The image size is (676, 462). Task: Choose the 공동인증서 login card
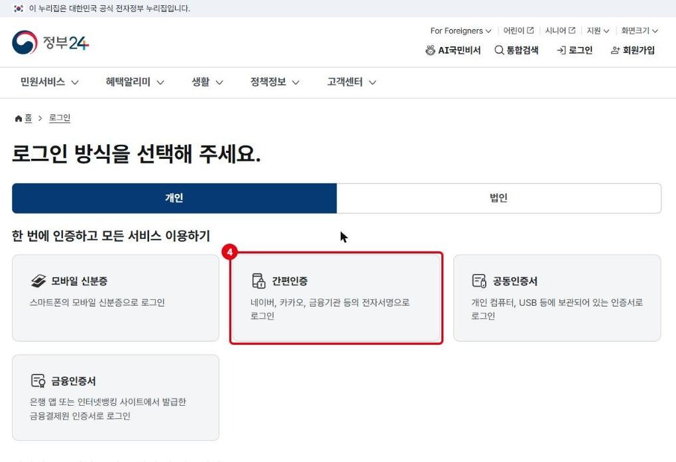pyautogui.click(x=557, y=298)
